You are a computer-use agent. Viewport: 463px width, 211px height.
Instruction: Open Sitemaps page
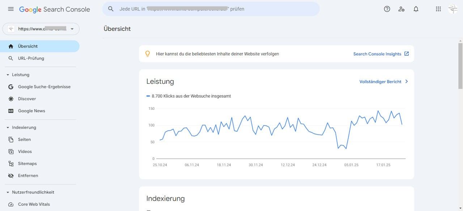tap(27, 164)
